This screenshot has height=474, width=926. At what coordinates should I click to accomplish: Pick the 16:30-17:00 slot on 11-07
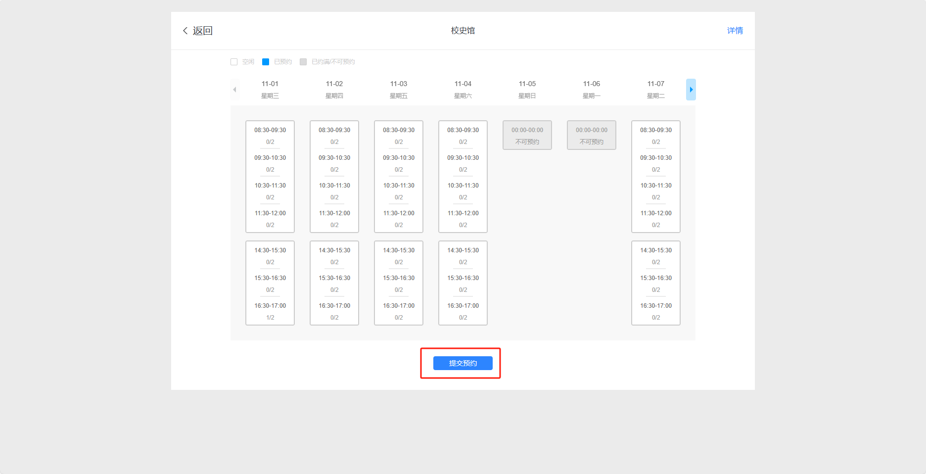pyautogui.click(x=656, y=311)
